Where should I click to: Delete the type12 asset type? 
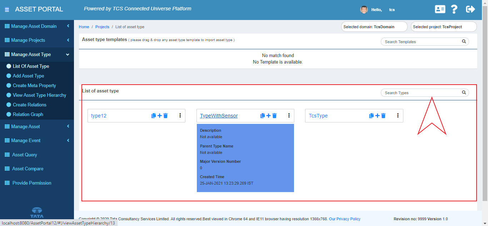(x=165, y=116)
